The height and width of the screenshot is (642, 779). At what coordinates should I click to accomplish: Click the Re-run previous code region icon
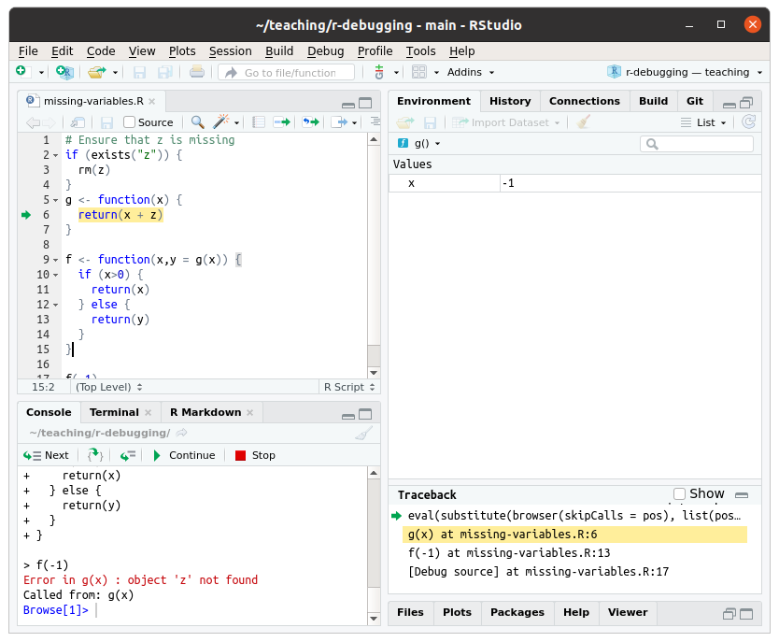311,121
